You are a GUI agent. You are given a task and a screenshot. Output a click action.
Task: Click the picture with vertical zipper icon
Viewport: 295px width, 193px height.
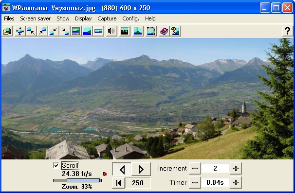click(138, 31)
